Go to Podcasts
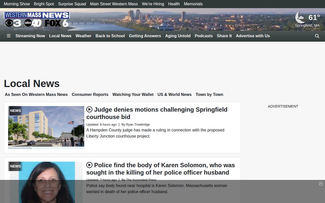The image size is (325, 203). 204,36
